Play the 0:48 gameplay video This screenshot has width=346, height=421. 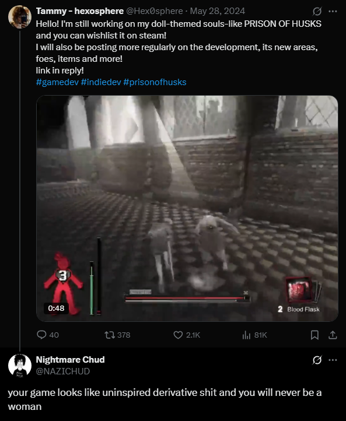pyautogui.click(x=187, y=208)
